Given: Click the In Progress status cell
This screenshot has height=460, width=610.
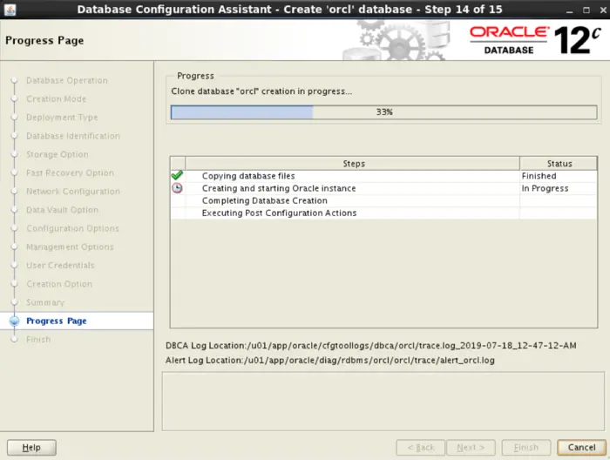Looking at the screenshot, I should point(559,188).
